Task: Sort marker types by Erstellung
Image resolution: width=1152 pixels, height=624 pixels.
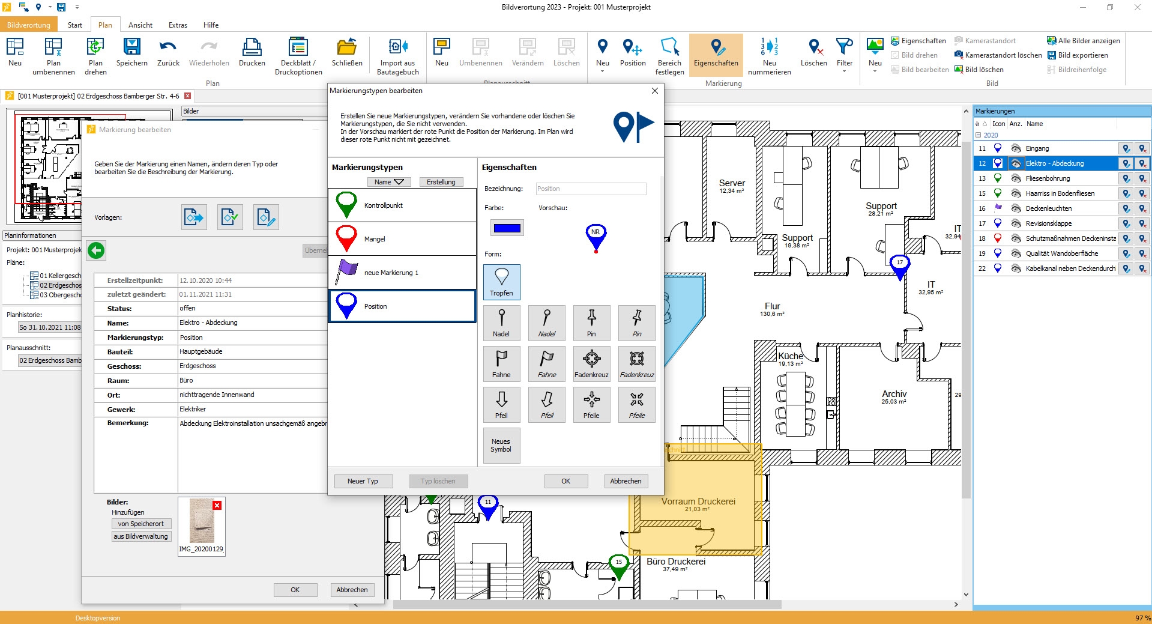Action: pyautogui.click(x=441, y=182)
